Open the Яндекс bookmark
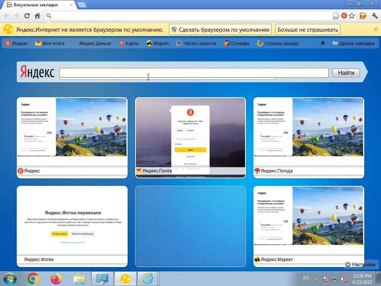 [16, 44]
